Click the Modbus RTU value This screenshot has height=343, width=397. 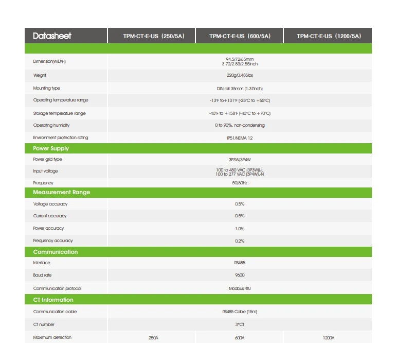point(240,288)
